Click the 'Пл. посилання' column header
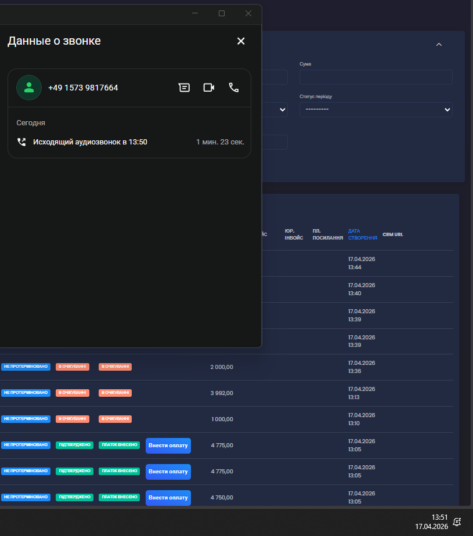Screen dimensions: 473x536 pos(328,234)
